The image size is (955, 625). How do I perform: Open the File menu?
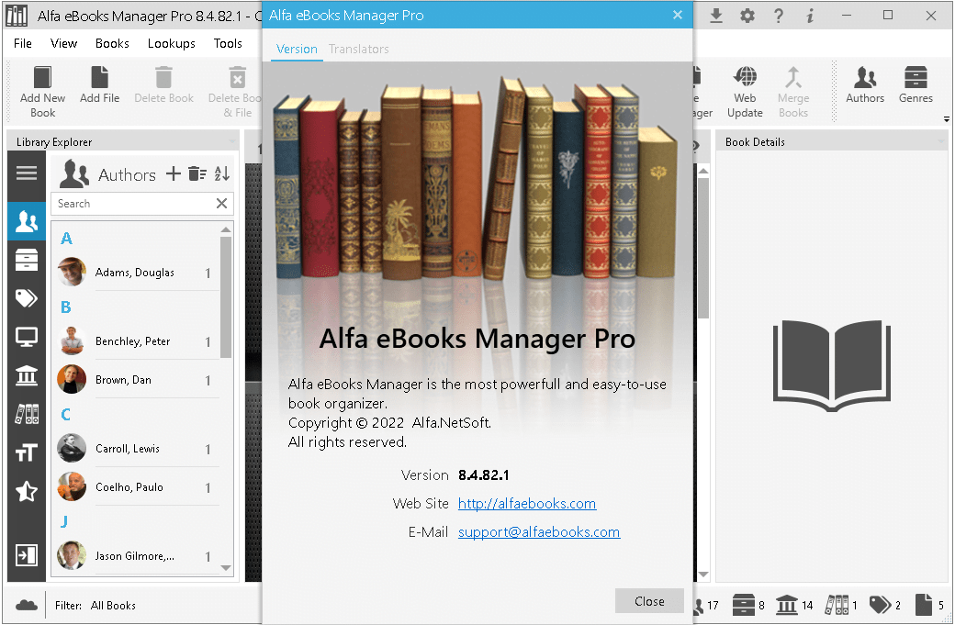[x=23, y=43]
